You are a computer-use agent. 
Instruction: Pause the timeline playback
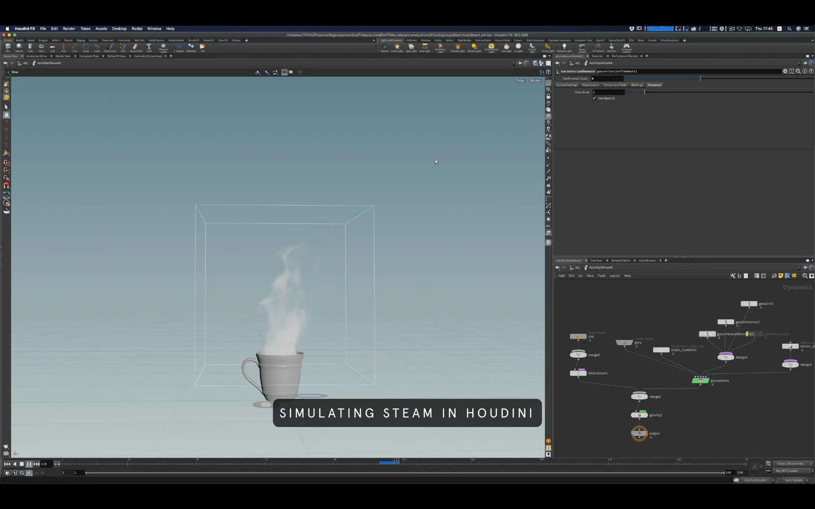point(29,464)
